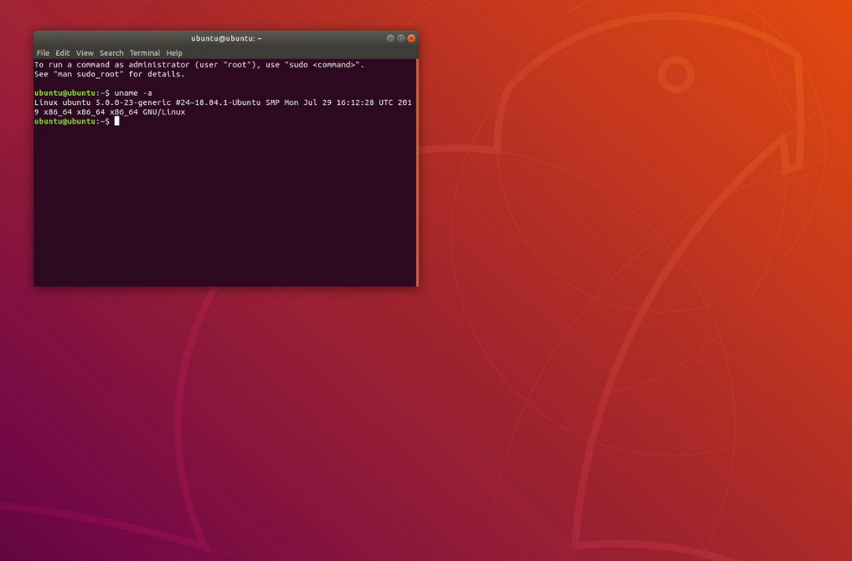Open the Edit menu
Screen dimensions: 852x561
63,53
